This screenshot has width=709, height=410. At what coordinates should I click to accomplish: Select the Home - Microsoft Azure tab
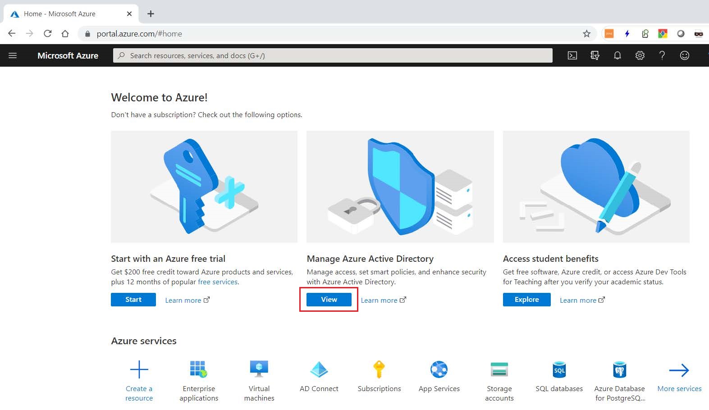click(x=70, y=14)
